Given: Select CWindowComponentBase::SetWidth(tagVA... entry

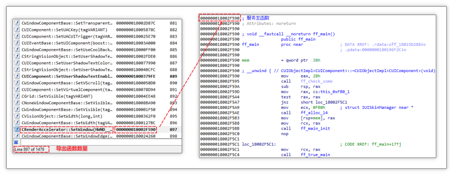Looking at the screenshot, I should click(x=67, y=123).
